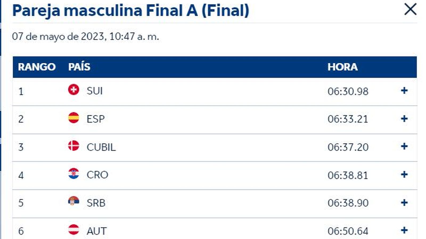Expand the CRO result details
This screenshot has width=426, height=239.
click(x=404, y=175)
